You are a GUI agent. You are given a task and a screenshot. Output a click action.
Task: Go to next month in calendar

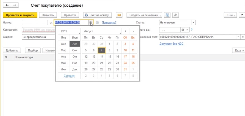(133, 31)
